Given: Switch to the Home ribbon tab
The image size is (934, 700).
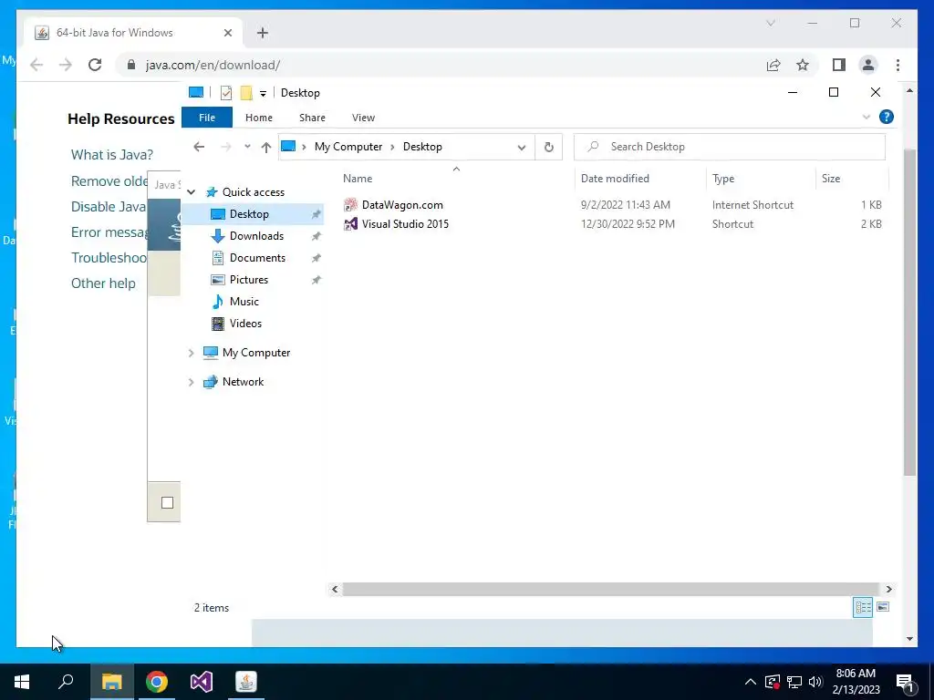Looking at the screenshot, I should (x=258, y=118).
